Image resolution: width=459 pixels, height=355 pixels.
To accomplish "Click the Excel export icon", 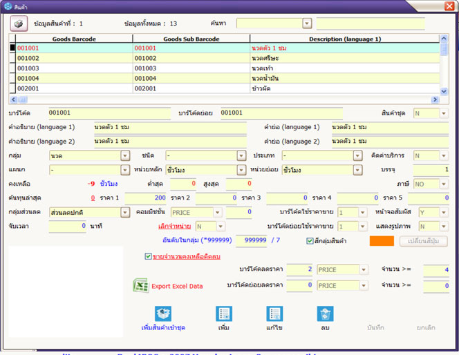I will (140, 285).
